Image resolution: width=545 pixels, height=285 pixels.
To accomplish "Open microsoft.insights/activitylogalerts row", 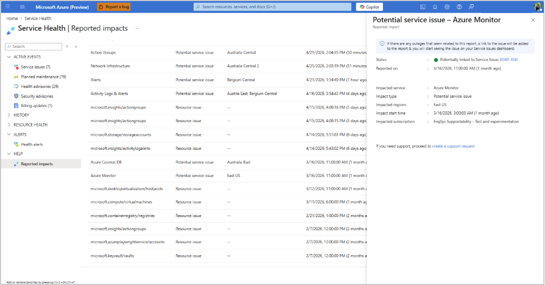I will pyautogui.click(x=227, y=148).
